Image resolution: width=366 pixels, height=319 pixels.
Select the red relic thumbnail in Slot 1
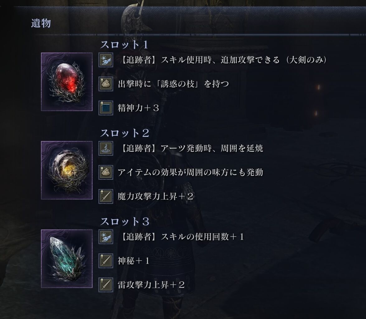67,82
